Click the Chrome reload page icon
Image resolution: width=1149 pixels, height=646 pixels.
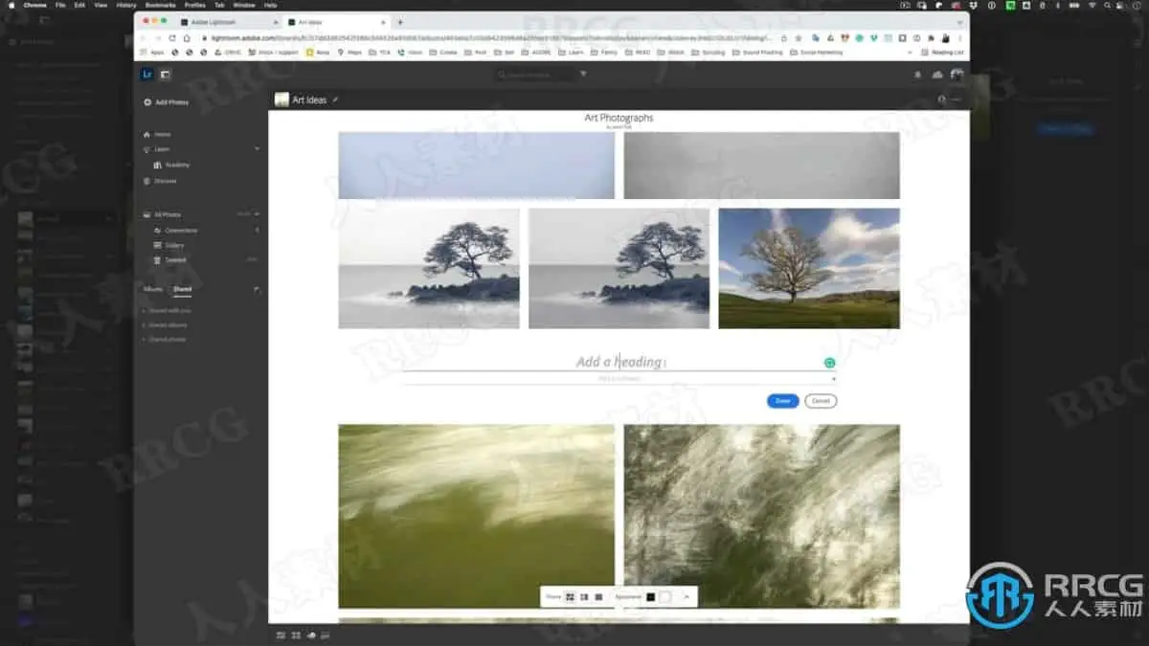click(172, 38)
